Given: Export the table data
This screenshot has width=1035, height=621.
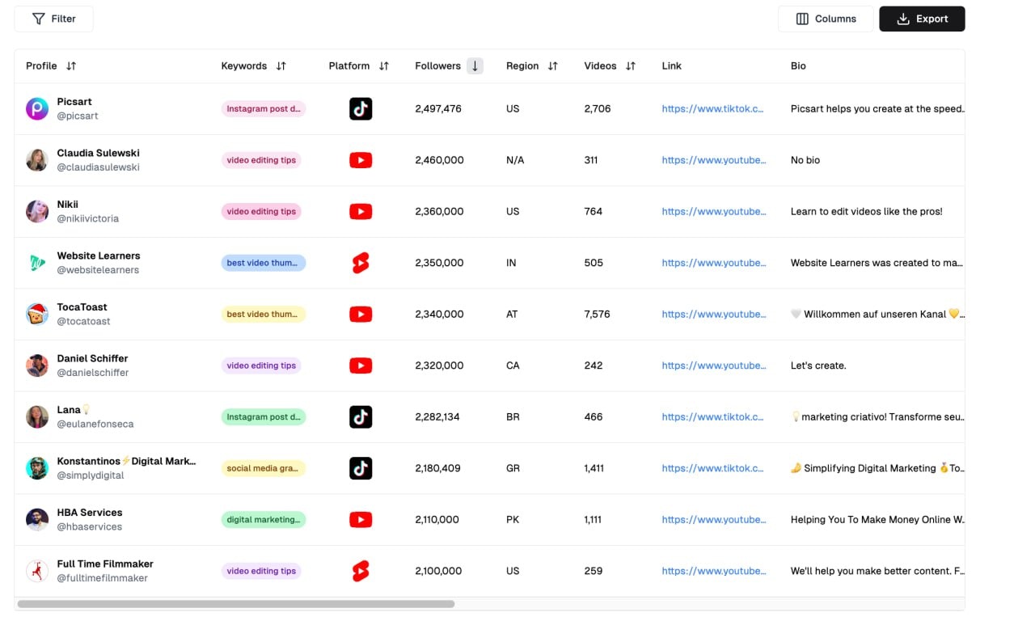Looking at the screenshot, I should pyautogui.click(x=922, y=19).
